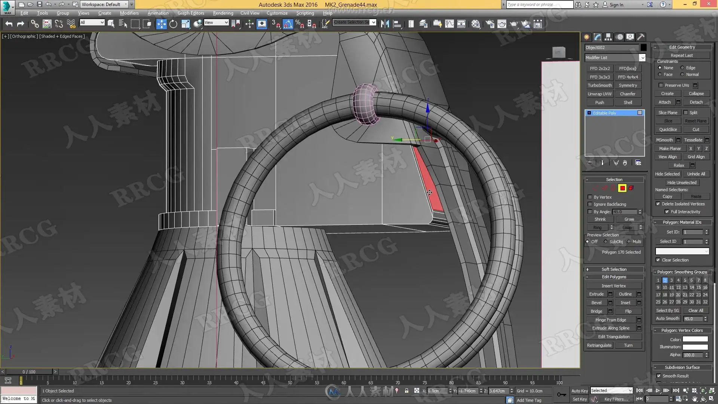This screenshot has height=404, width=718.
Task: Open the Graph Editors menu
Action: [x=191, y=13]
